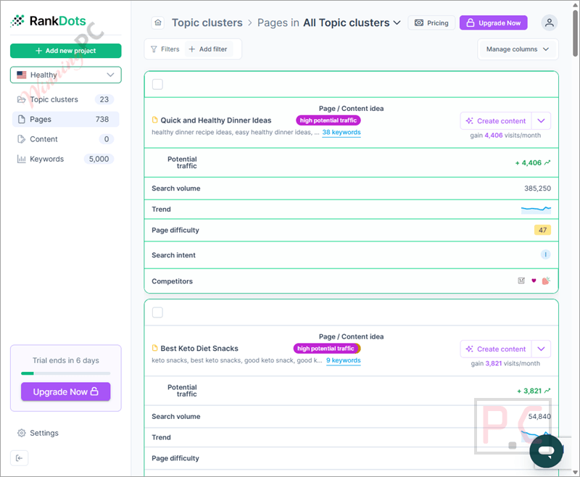Open Settings in sidebar
Screen dimensions: 580x477
pyautogui.click(x=38, y=433)
